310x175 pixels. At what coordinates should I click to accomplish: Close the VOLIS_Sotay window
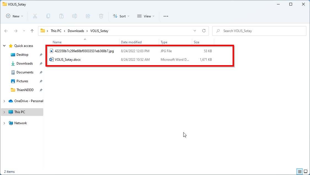(303, 4)
